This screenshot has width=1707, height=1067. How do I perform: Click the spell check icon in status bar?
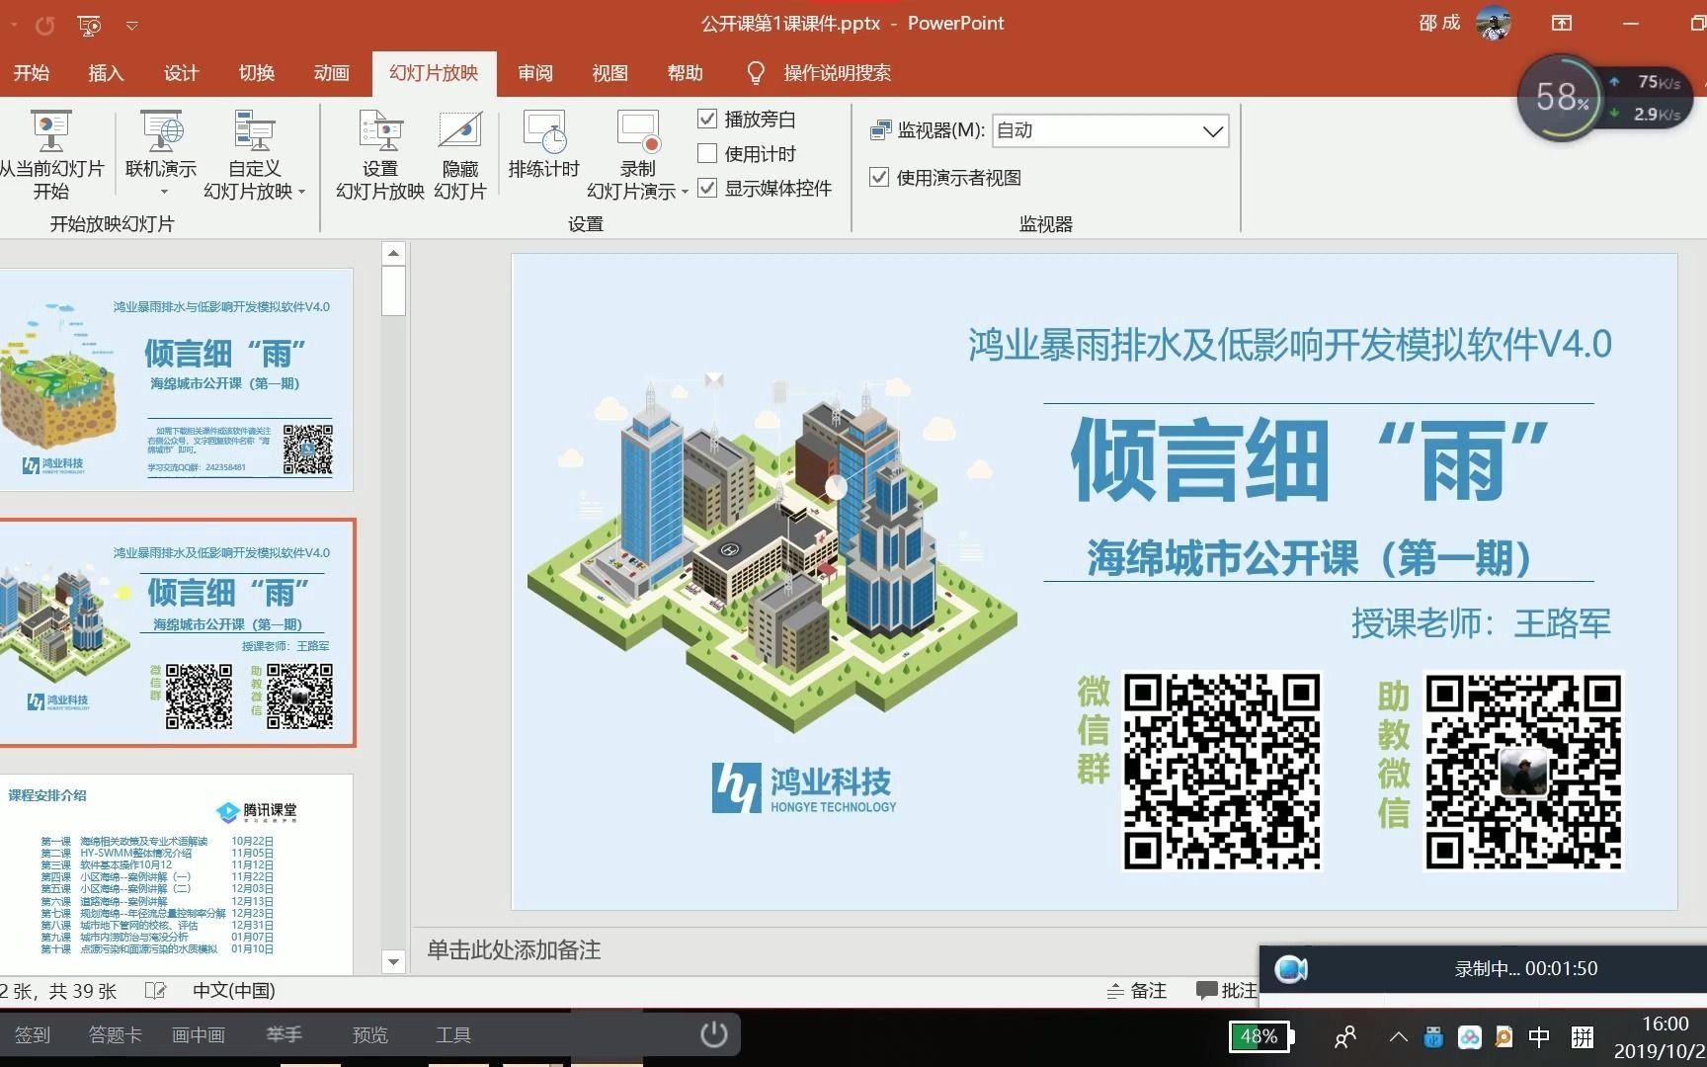(155, 990)
